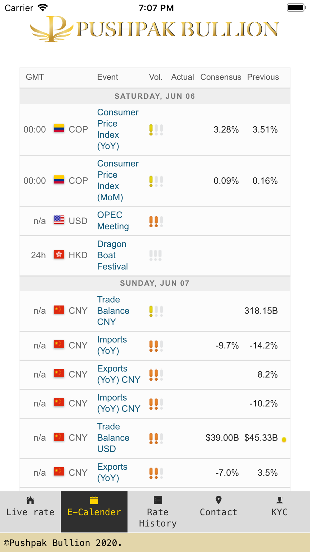Click the yellow dot next to $45.33B

tap(284, 440)
